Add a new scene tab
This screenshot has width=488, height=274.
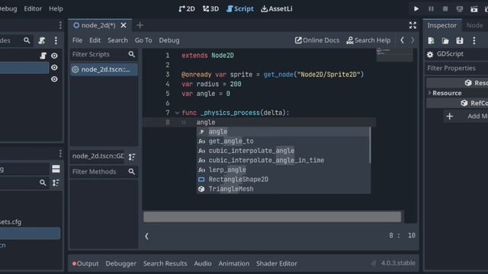pyautogui.click(x=140, y=25)
